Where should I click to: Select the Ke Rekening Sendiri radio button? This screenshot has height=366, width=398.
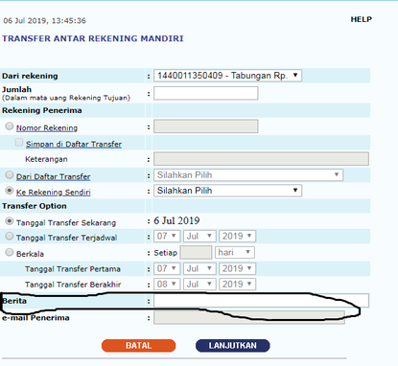click(x=10, y=191)
